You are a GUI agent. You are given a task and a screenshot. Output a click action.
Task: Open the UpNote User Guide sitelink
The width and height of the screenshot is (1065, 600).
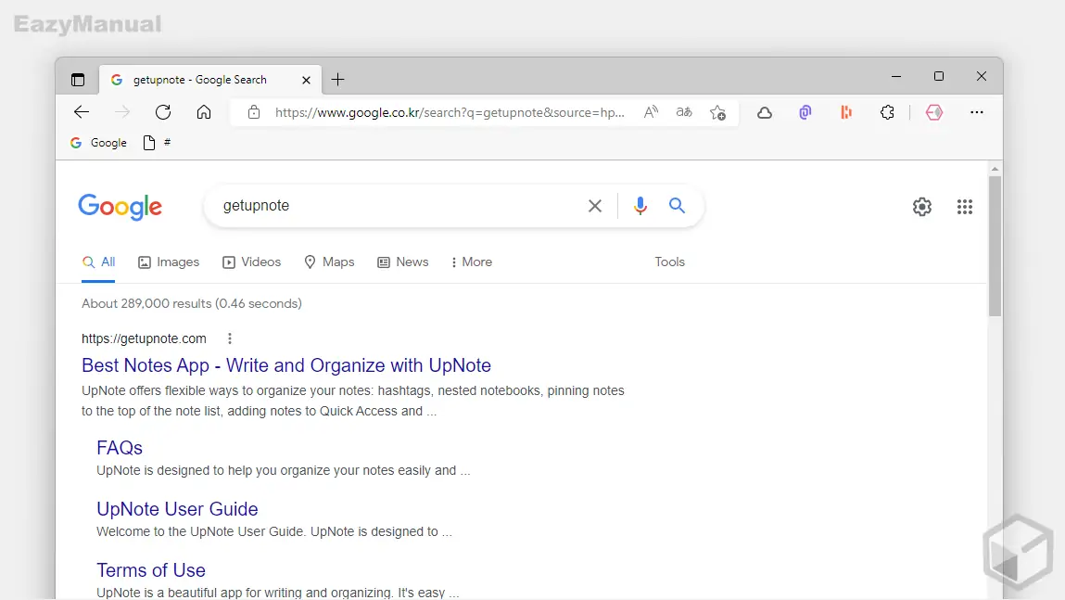click(x=177, y=509)
